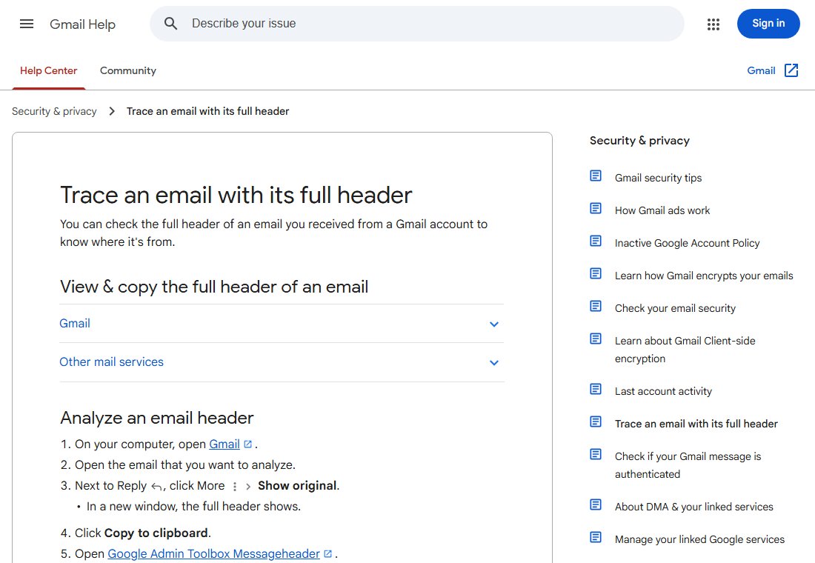Click the article icon beside Check your email security
This screenshot has height=563, width=815.
[x=596, y=306]
